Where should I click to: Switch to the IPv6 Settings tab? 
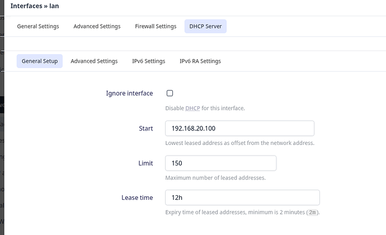(148, 61)
